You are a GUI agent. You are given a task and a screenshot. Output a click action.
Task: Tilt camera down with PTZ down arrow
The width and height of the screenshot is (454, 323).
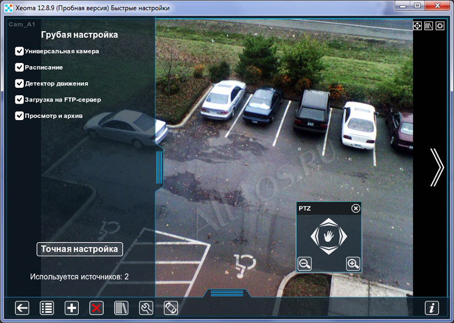pos(329,250)
